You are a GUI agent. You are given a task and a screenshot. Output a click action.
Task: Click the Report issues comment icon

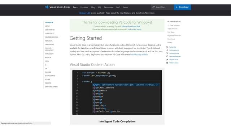click(x=167, y=59)
